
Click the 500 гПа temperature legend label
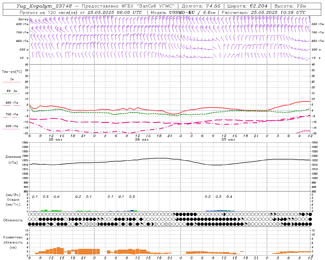coord(12,126)
